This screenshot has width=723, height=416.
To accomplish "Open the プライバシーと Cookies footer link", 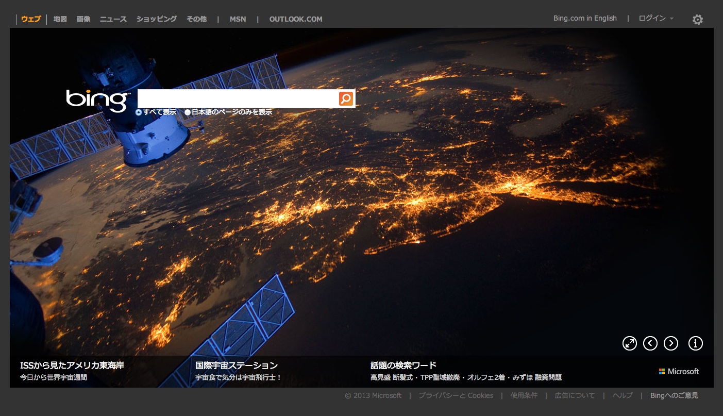I will tap(456, 395).
